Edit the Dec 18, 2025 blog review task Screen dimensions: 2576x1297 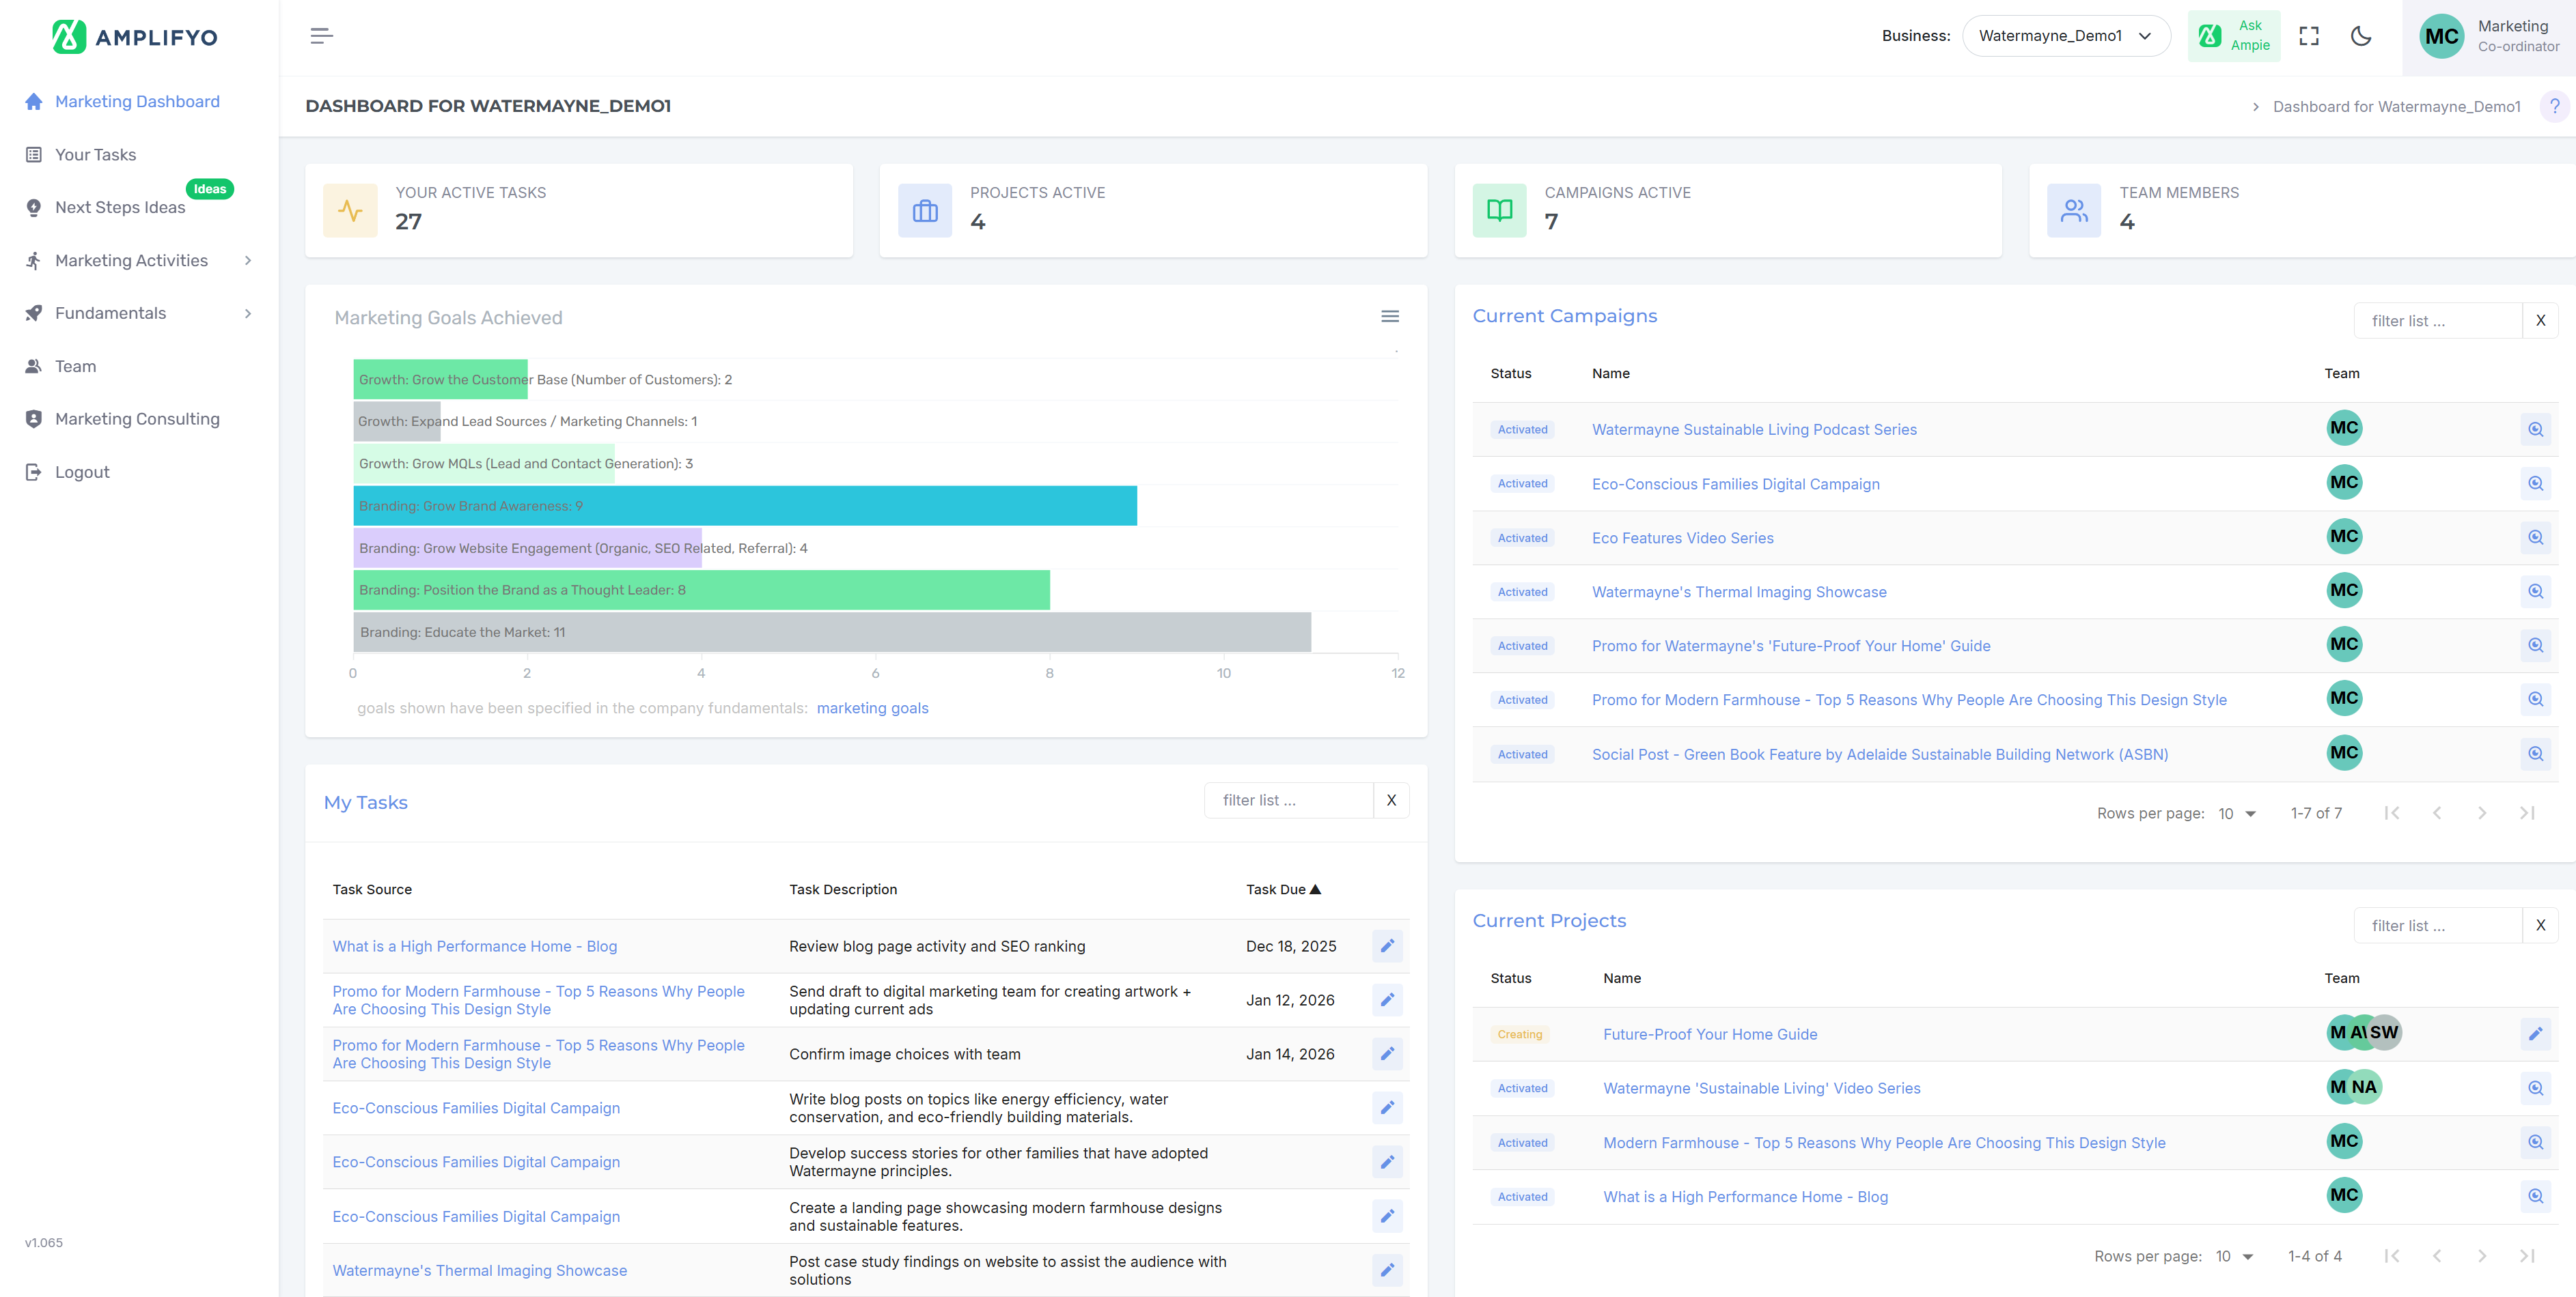point(1386,945)
